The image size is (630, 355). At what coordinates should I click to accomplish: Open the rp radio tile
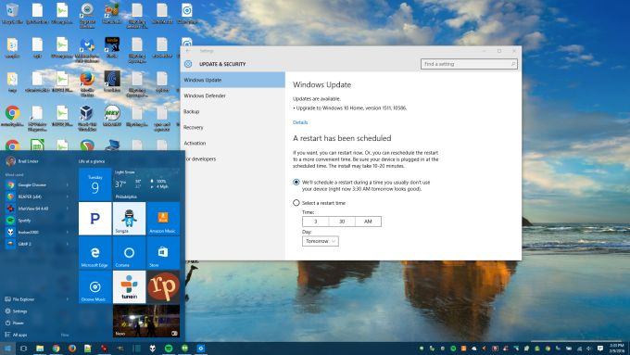[163, 287]
